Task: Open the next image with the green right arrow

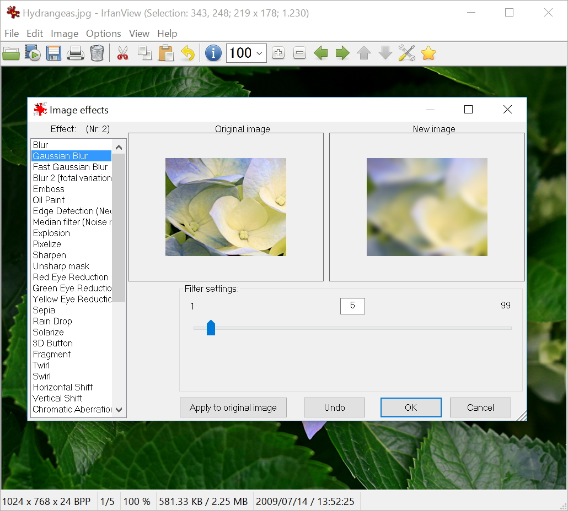Action: pos(342,53)
